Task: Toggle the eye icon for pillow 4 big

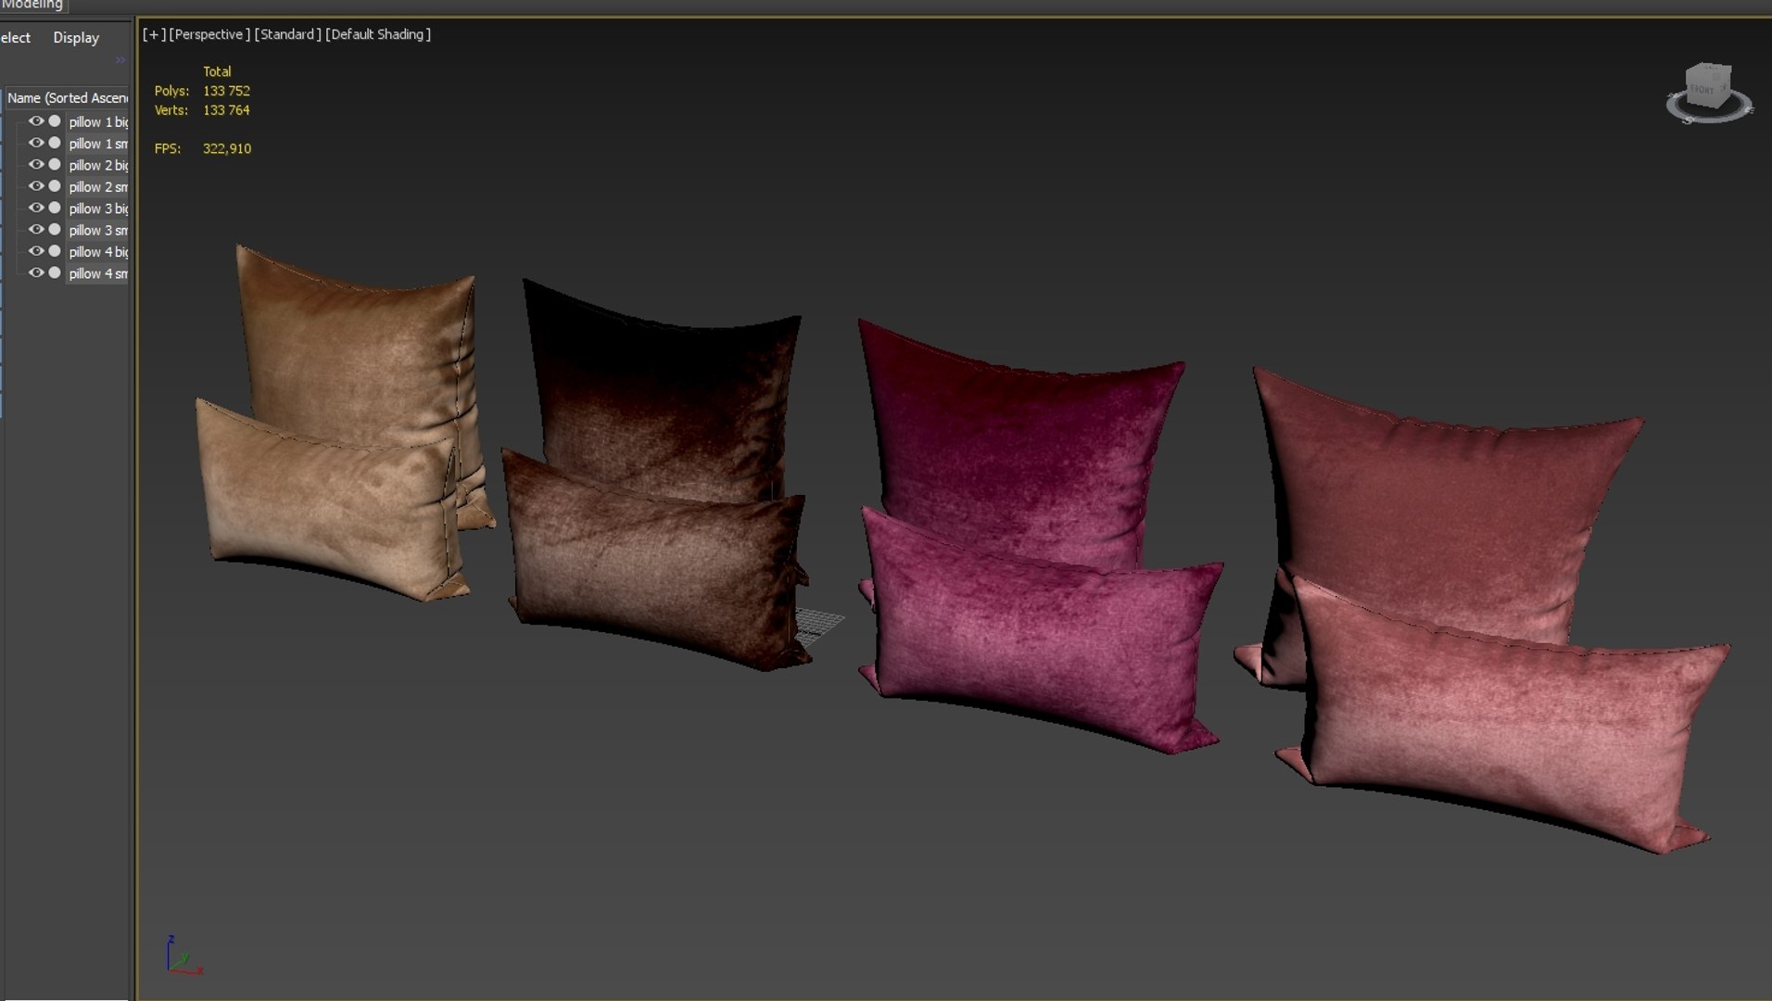Action: [x=36, y=251]
